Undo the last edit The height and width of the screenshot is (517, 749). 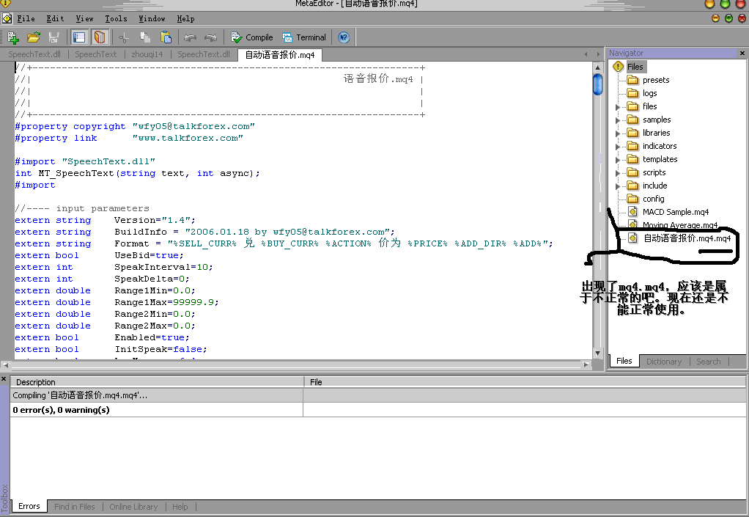pos(190,37)
